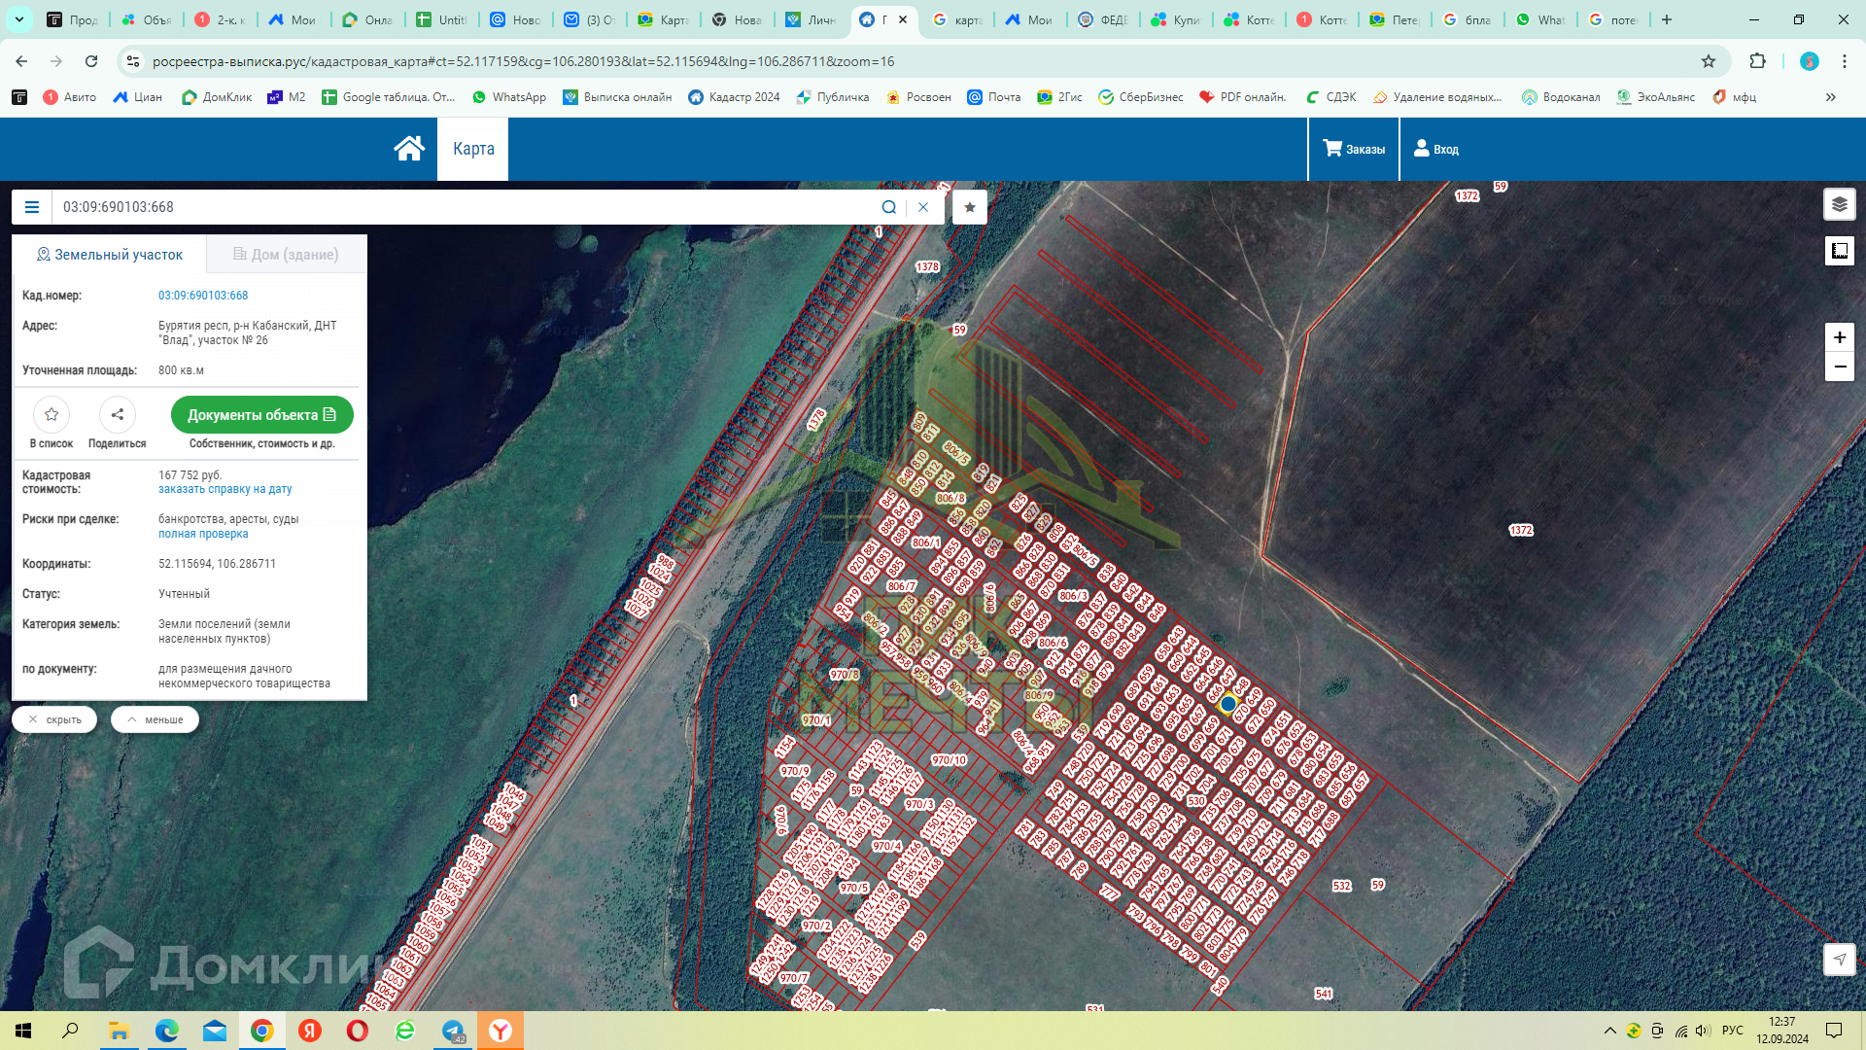Open the Yandex Browser taskbar icon

point(500,1031)
